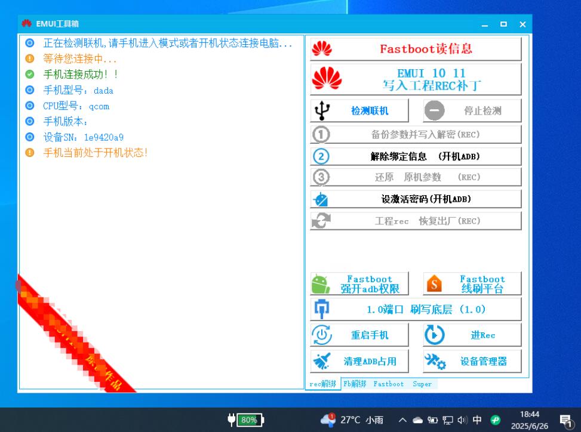This screenshot has width=581, height=432.
Task: Click the number 2 icon for 解除绑定信息
Action: (x=321, y=156)
